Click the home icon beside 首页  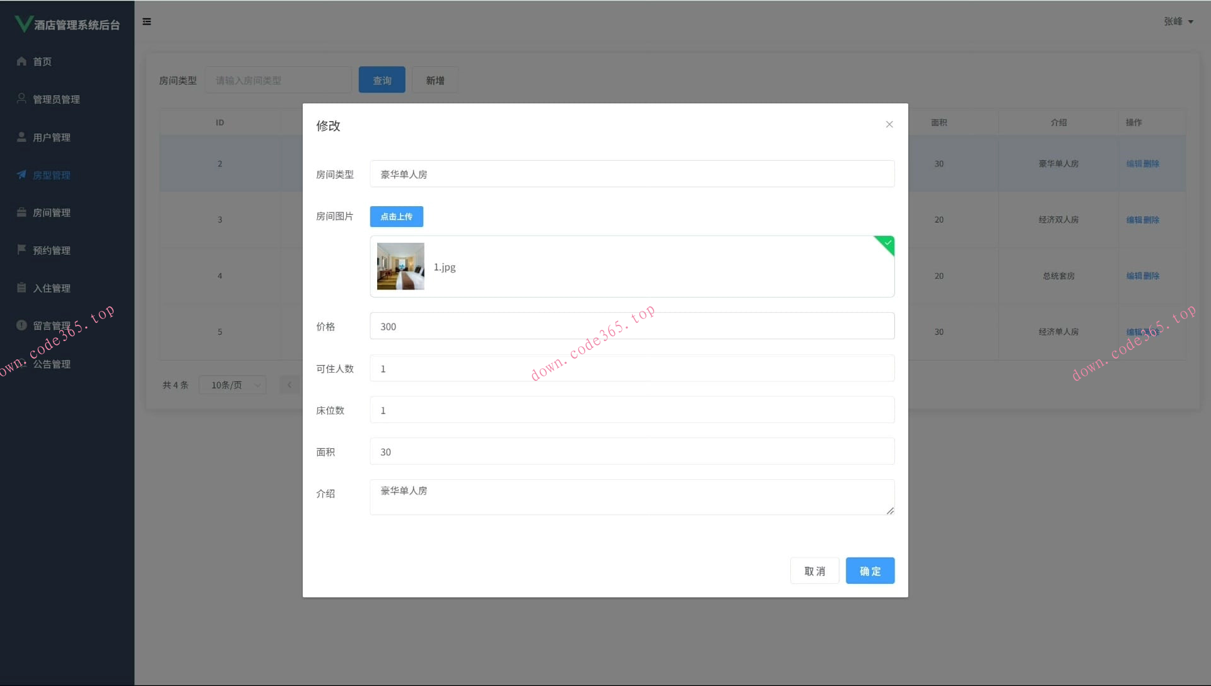point(21,61)
